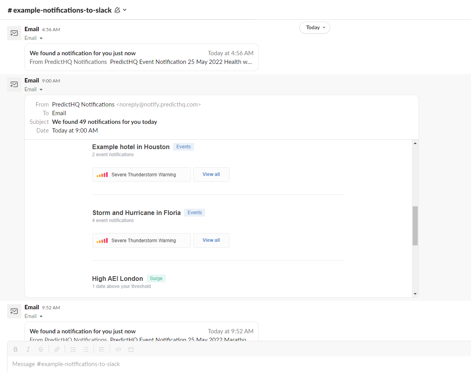Image resolution: width=471 pixels, height=372 pixels.
Task: Toggle italic formatting in composer
Action: [28, 349]
